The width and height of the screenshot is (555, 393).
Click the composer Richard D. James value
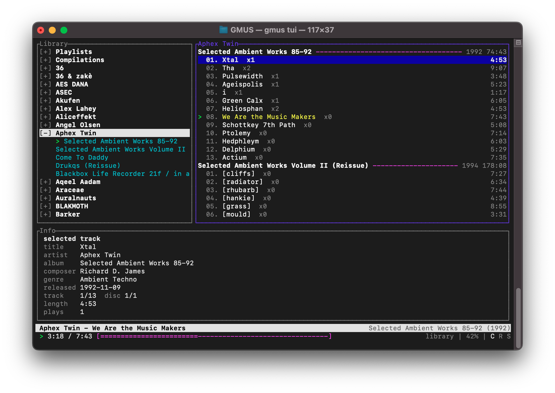pos(112,271)
